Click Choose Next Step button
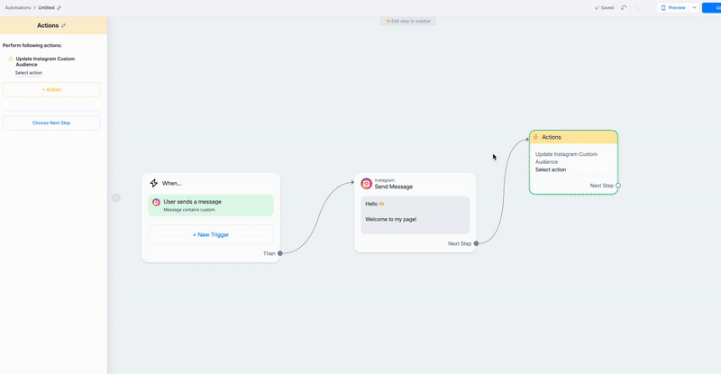Screen dimensions: 721x374 [51, 123]
